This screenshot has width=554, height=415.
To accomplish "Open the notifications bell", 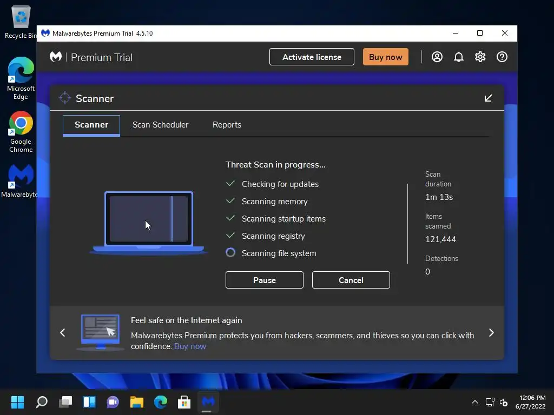I will pyautogui.click(x=459, y=57).
